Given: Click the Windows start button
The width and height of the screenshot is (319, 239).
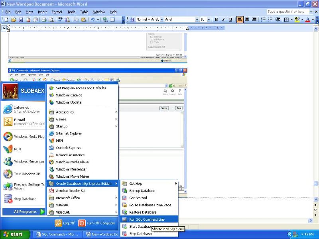Looking at the screenshot, I should 15,234.
